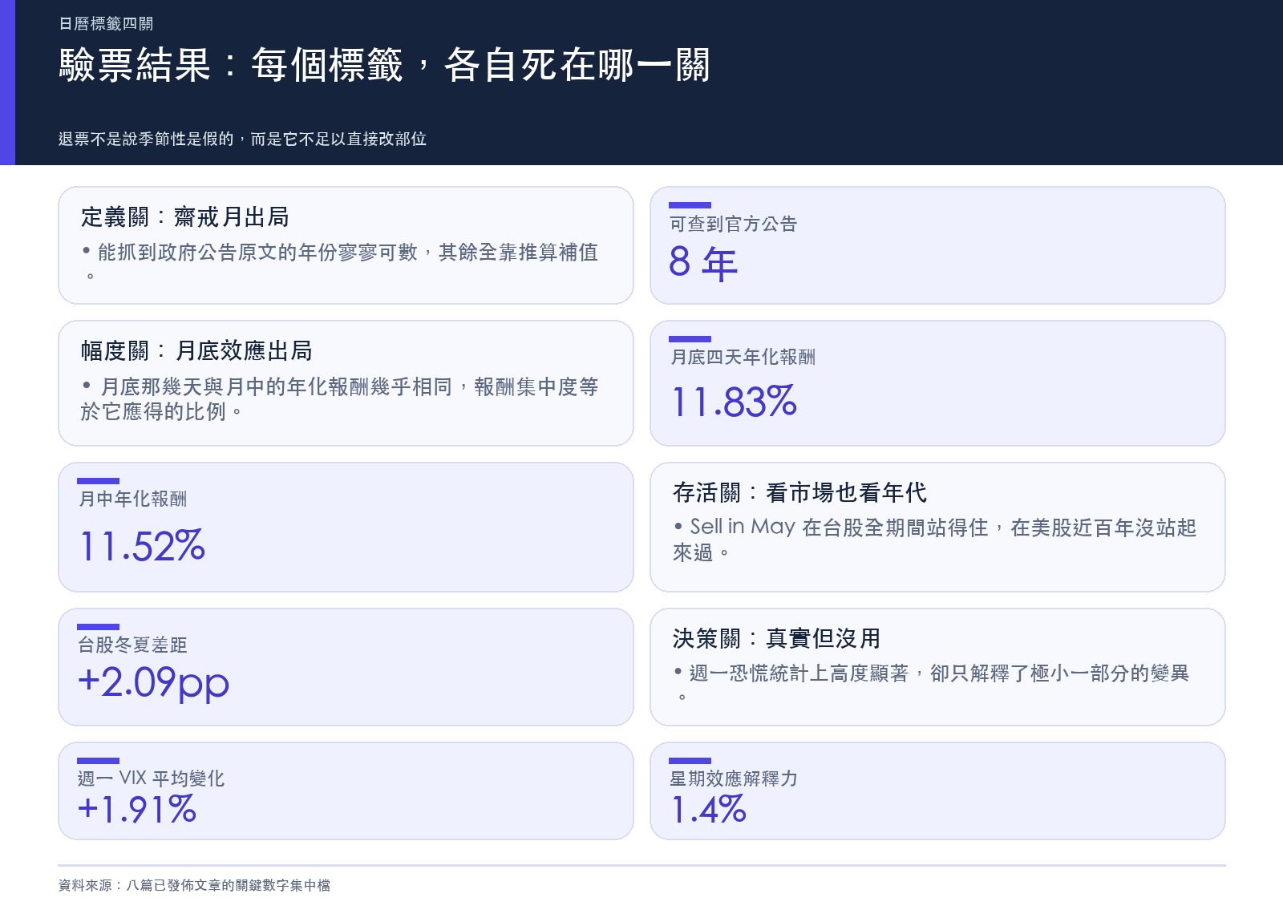The width and height of the screenshot is (1283, 922).
Task: Click the value +1.91%
Action: click(x=136, y=809)
